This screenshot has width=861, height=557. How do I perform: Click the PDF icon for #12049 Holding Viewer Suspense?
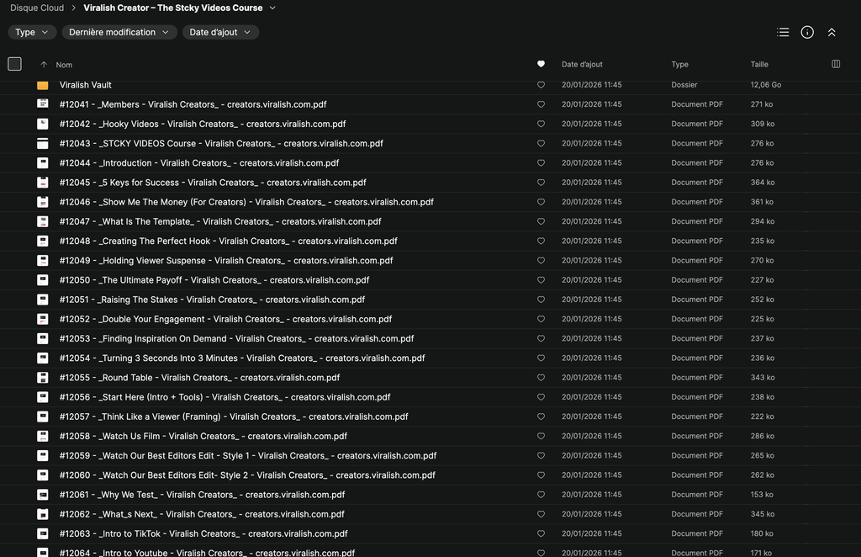pyautogui.click(x=42, y=260)
